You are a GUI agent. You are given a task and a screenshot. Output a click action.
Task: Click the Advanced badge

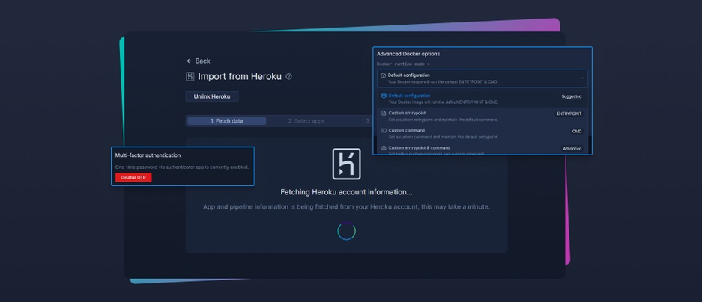point(572,149)
